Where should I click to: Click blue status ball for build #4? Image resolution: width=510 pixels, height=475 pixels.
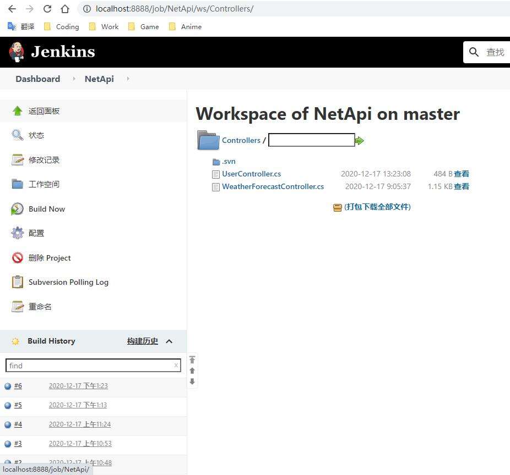[8, 424]
